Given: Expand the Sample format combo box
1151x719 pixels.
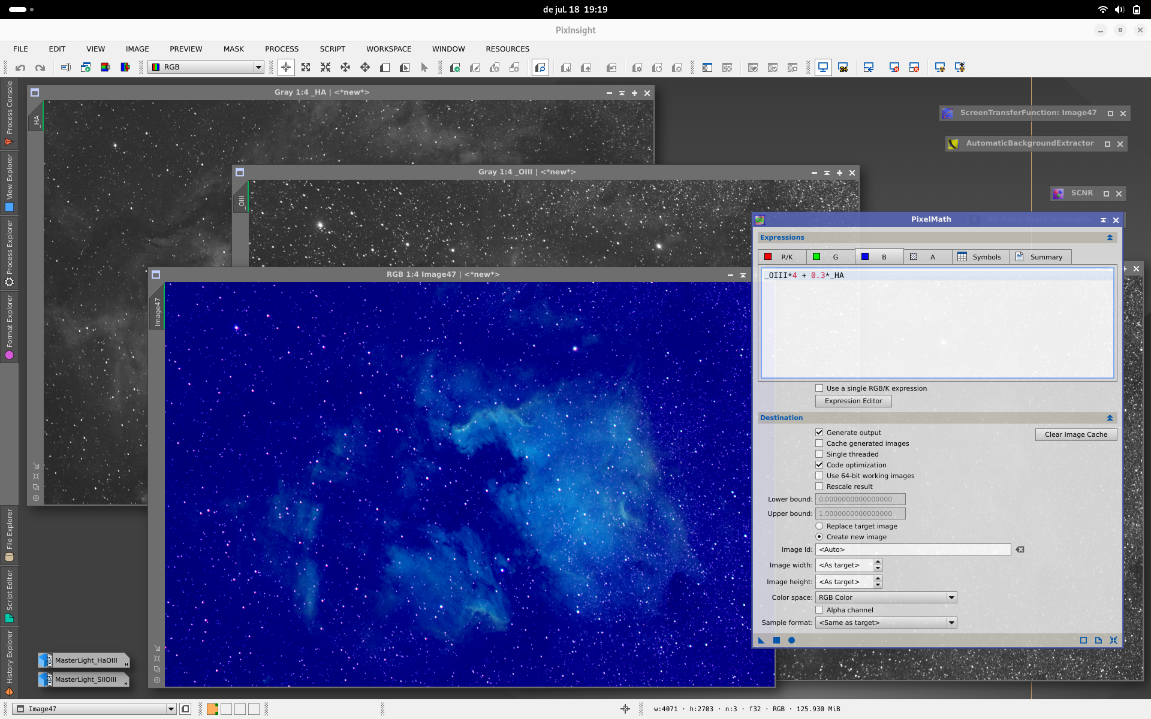Looking at the screenshot, I should pos(886,623).
